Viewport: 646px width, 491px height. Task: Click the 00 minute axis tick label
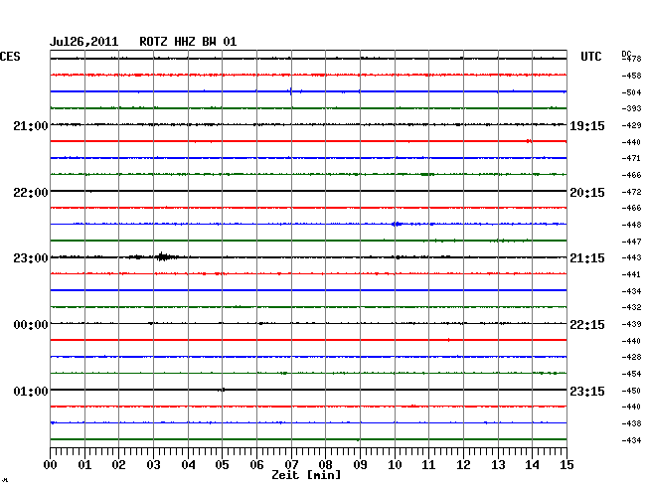51,465
